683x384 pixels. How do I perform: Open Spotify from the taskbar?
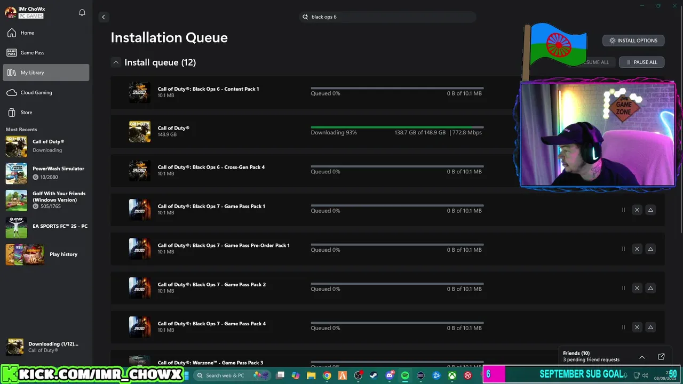pos(405,375)
